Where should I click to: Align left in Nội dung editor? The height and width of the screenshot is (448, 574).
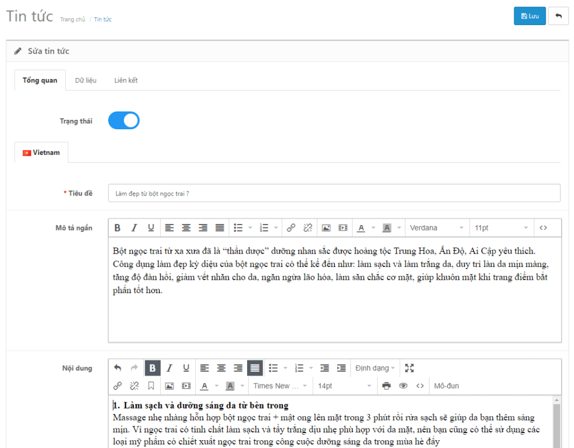(204, 368)
